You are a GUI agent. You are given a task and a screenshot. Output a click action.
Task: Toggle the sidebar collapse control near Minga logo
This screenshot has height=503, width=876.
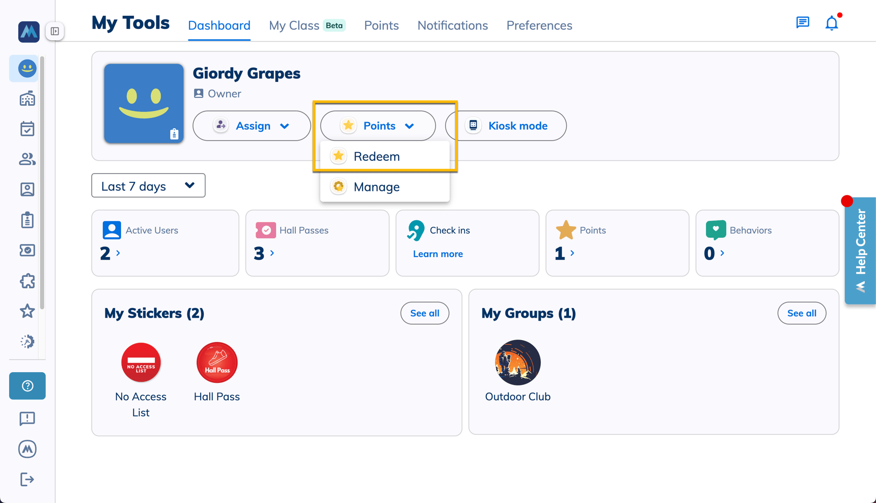55,31
